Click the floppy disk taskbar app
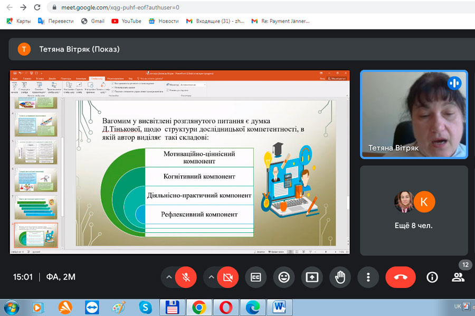The width and height of the screenshot is (475, 316). (172, 308)
